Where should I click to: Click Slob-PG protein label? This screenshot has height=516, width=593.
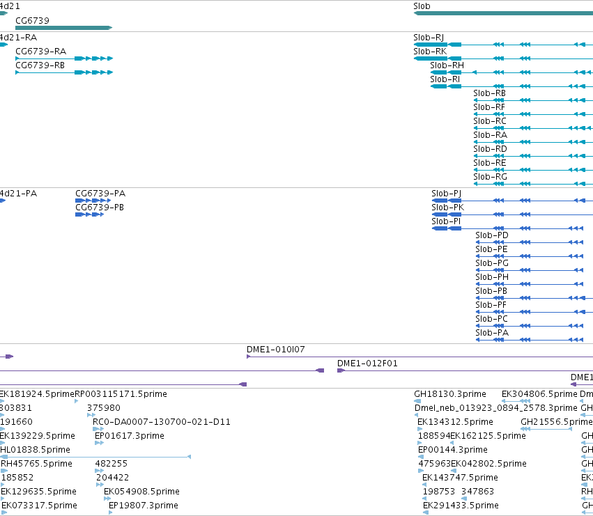492,263
